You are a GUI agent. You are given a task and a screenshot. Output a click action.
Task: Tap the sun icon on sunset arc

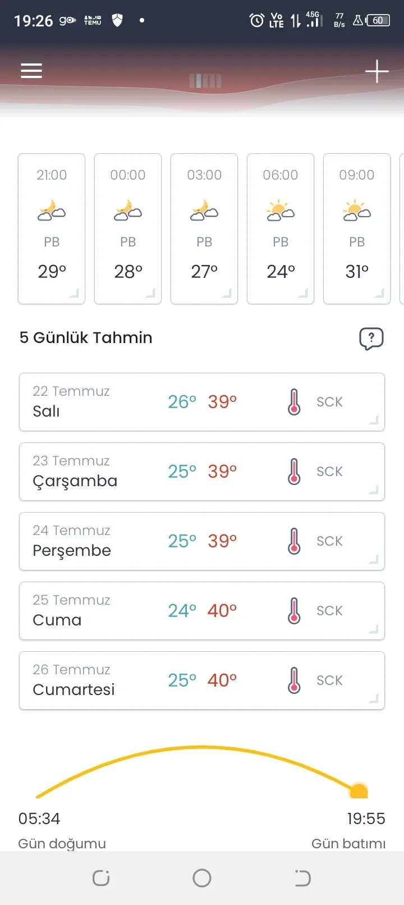[x=359, y=790]
